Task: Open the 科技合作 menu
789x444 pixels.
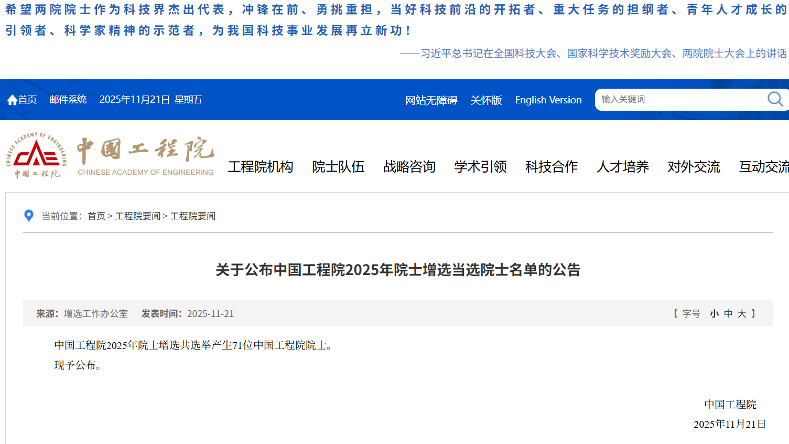Action: [551, 166]
